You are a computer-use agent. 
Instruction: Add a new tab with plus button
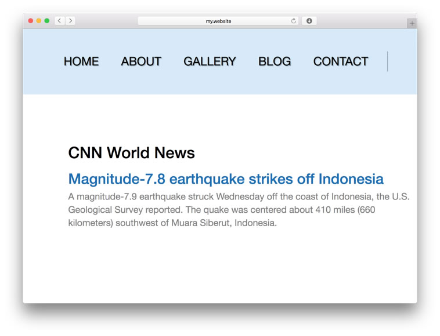(x=412, y=23)
